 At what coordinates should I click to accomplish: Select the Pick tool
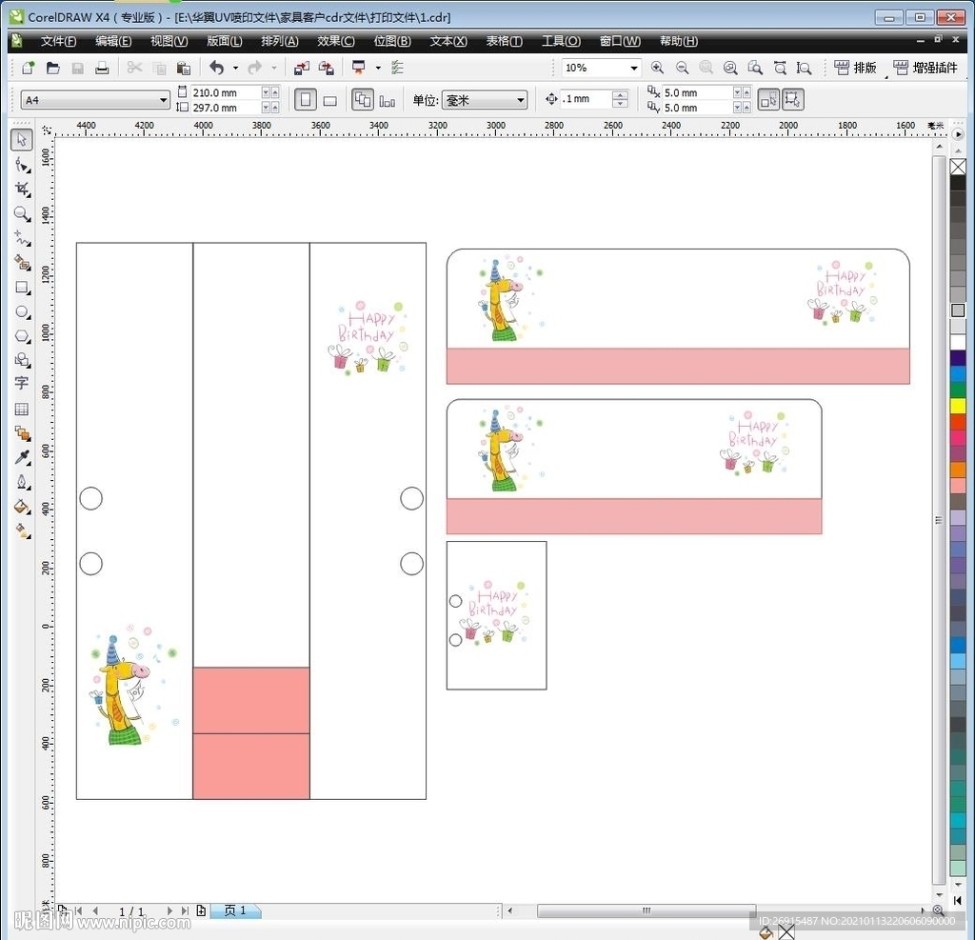[22, 139]
